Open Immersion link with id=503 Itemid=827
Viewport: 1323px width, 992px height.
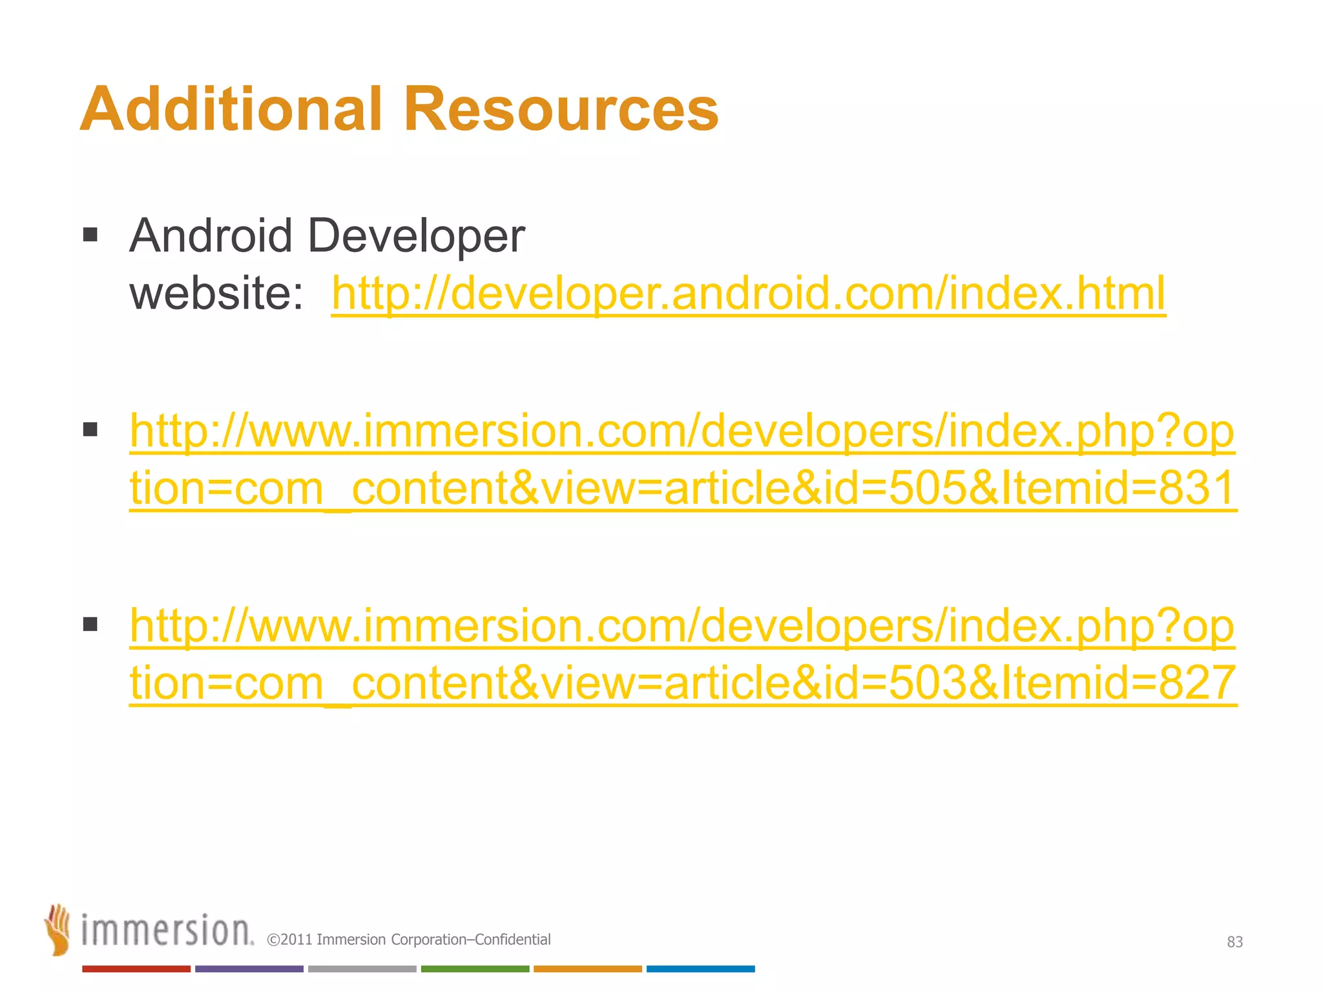click(683, 654)
